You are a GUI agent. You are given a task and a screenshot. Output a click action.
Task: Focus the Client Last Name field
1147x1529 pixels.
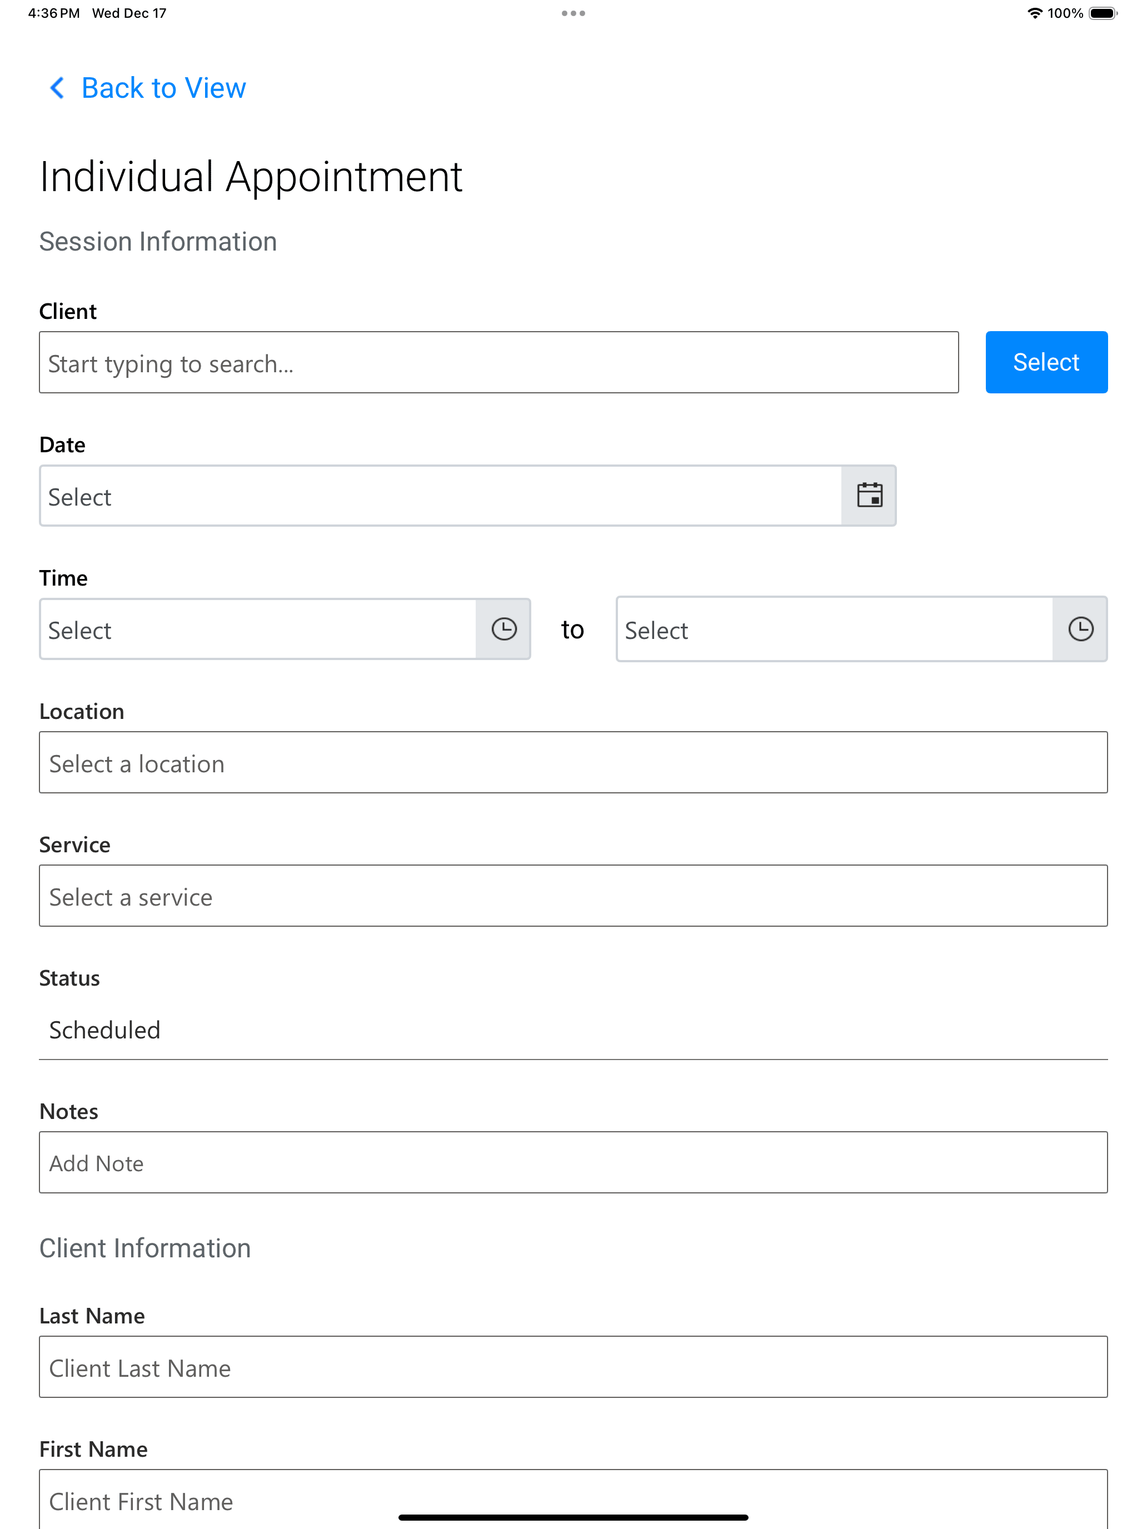tap(573, 1367)
